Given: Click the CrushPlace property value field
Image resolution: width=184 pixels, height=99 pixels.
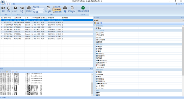Looking at the screenshot, I should pyautogui.click(x=160, y=74).
